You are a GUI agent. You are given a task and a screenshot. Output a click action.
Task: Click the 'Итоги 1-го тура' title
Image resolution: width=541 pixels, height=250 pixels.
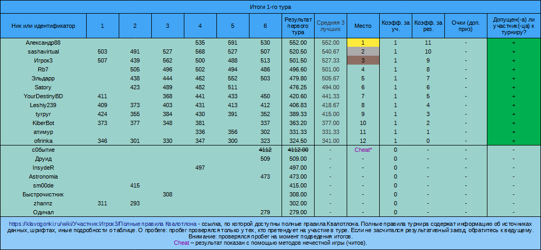270,7
